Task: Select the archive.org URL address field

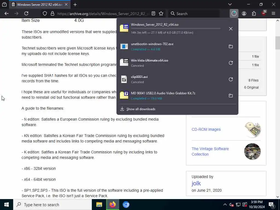Action: click(103, 14)
